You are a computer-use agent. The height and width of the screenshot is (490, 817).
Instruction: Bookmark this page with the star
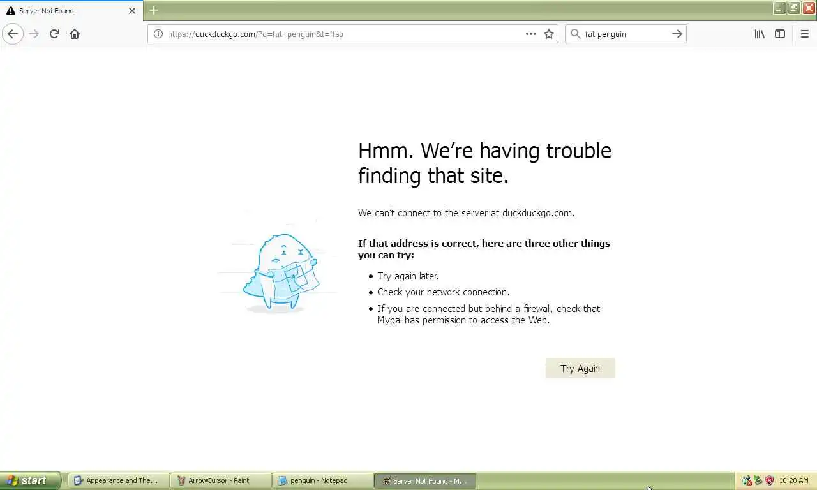(x=549, y=34)
